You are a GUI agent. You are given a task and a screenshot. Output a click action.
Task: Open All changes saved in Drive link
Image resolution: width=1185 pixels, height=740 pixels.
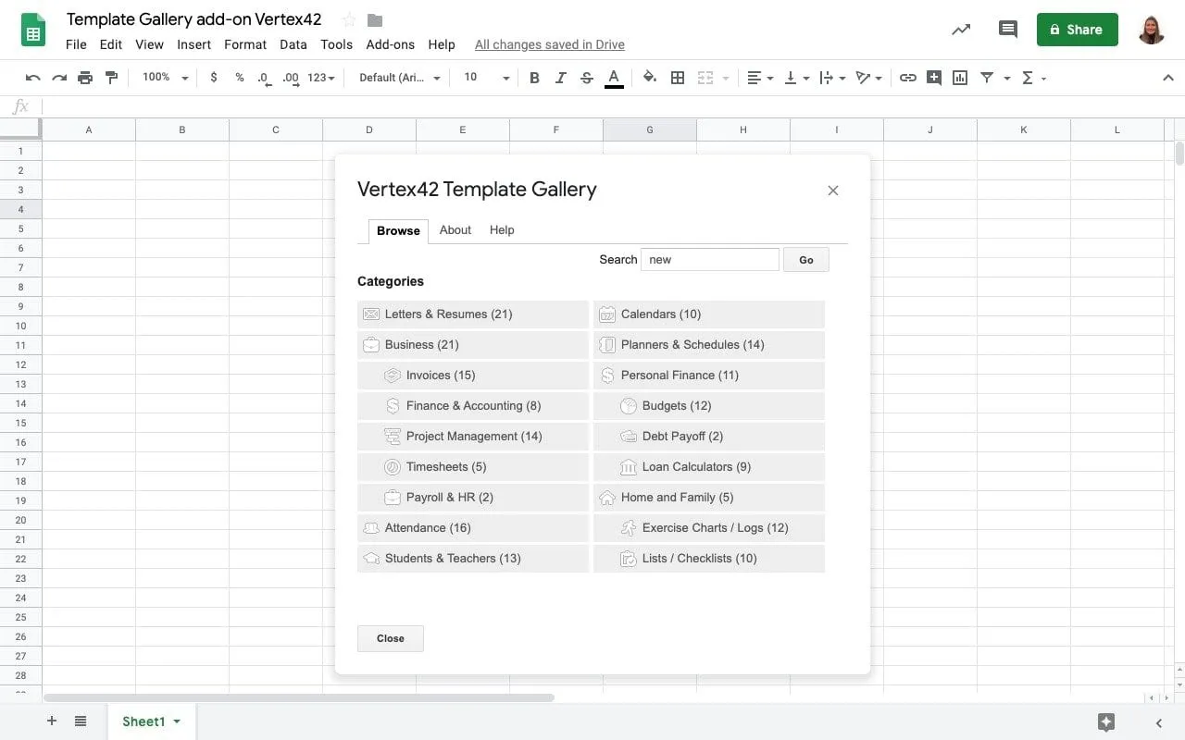click(x=550, y=44)
